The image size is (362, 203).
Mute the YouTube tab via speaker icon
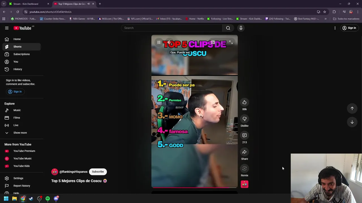pyautogui.click(x=89, y=4)
